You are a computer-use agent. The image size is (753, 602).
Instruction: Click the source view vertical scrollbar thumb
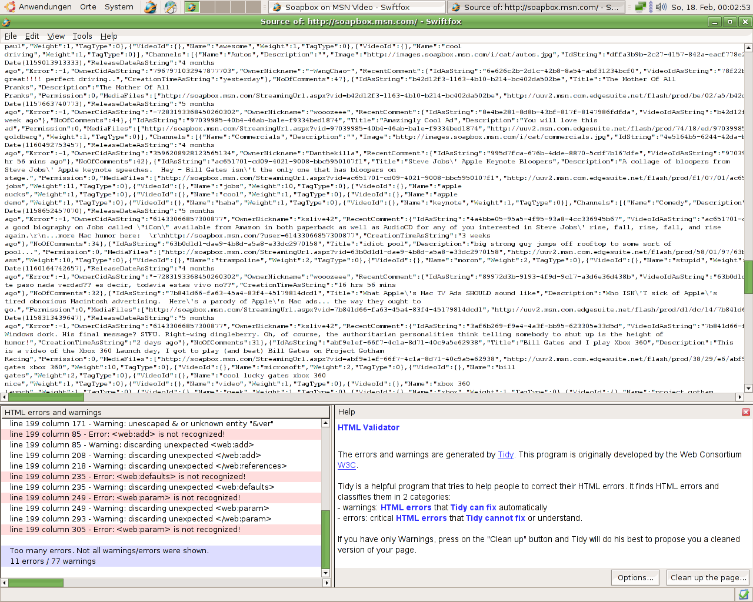[x=748, y=277]
